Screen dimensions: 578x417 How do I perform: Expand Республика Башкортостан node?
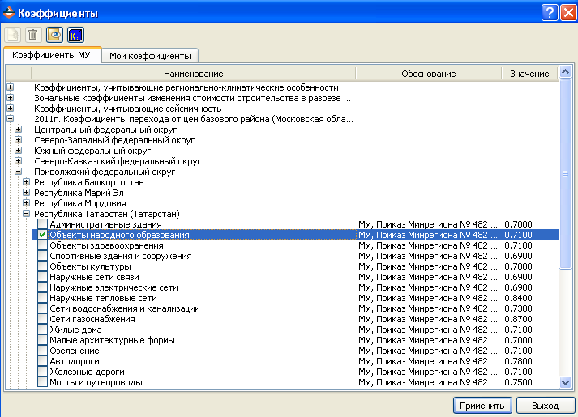(26, 182)
